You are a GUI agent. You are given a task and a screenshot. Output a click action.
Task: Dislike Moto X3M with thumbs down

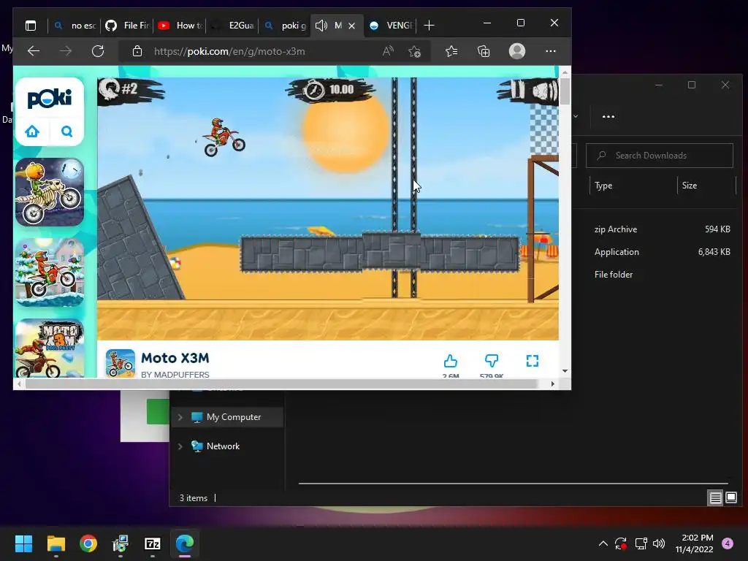tap(492, 361)
